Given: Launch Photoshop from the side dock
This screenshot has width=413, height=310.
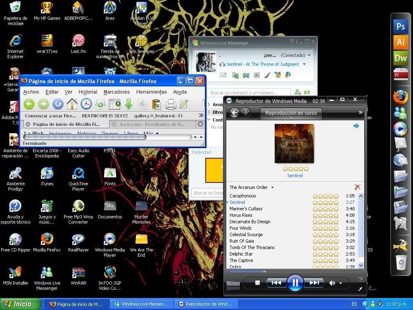Looking at the screenshot, I should click(400, 27).
